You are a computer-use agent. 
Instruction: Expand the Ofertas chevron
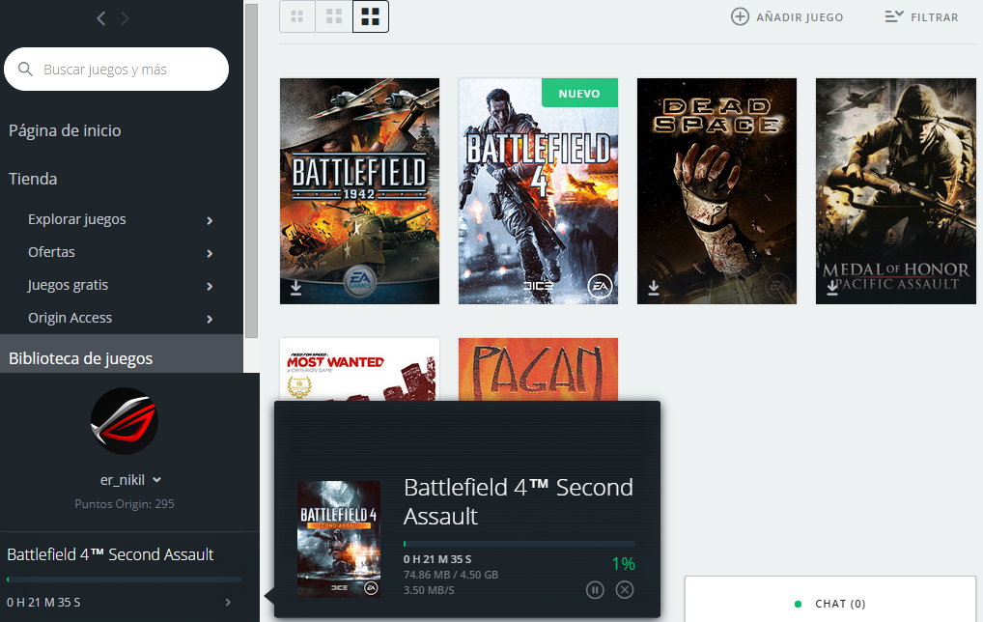pos(210,253)
